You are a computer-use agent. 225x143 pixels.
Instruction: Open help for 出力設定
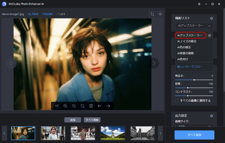211,116
